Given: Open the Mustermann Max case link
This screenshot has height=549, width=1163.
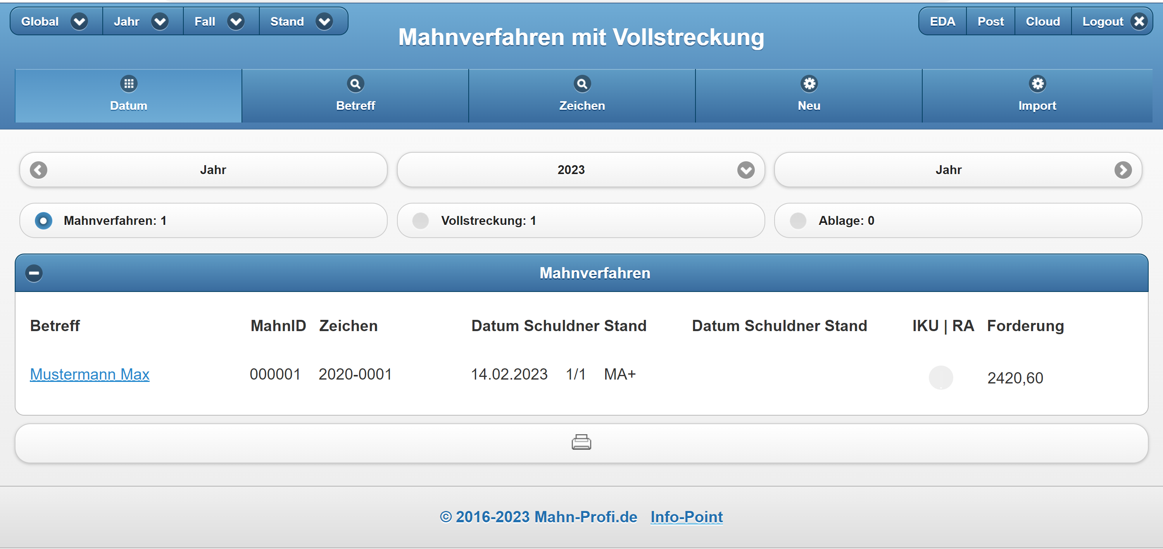Looking at the screenshot, I should click(90, 374).
